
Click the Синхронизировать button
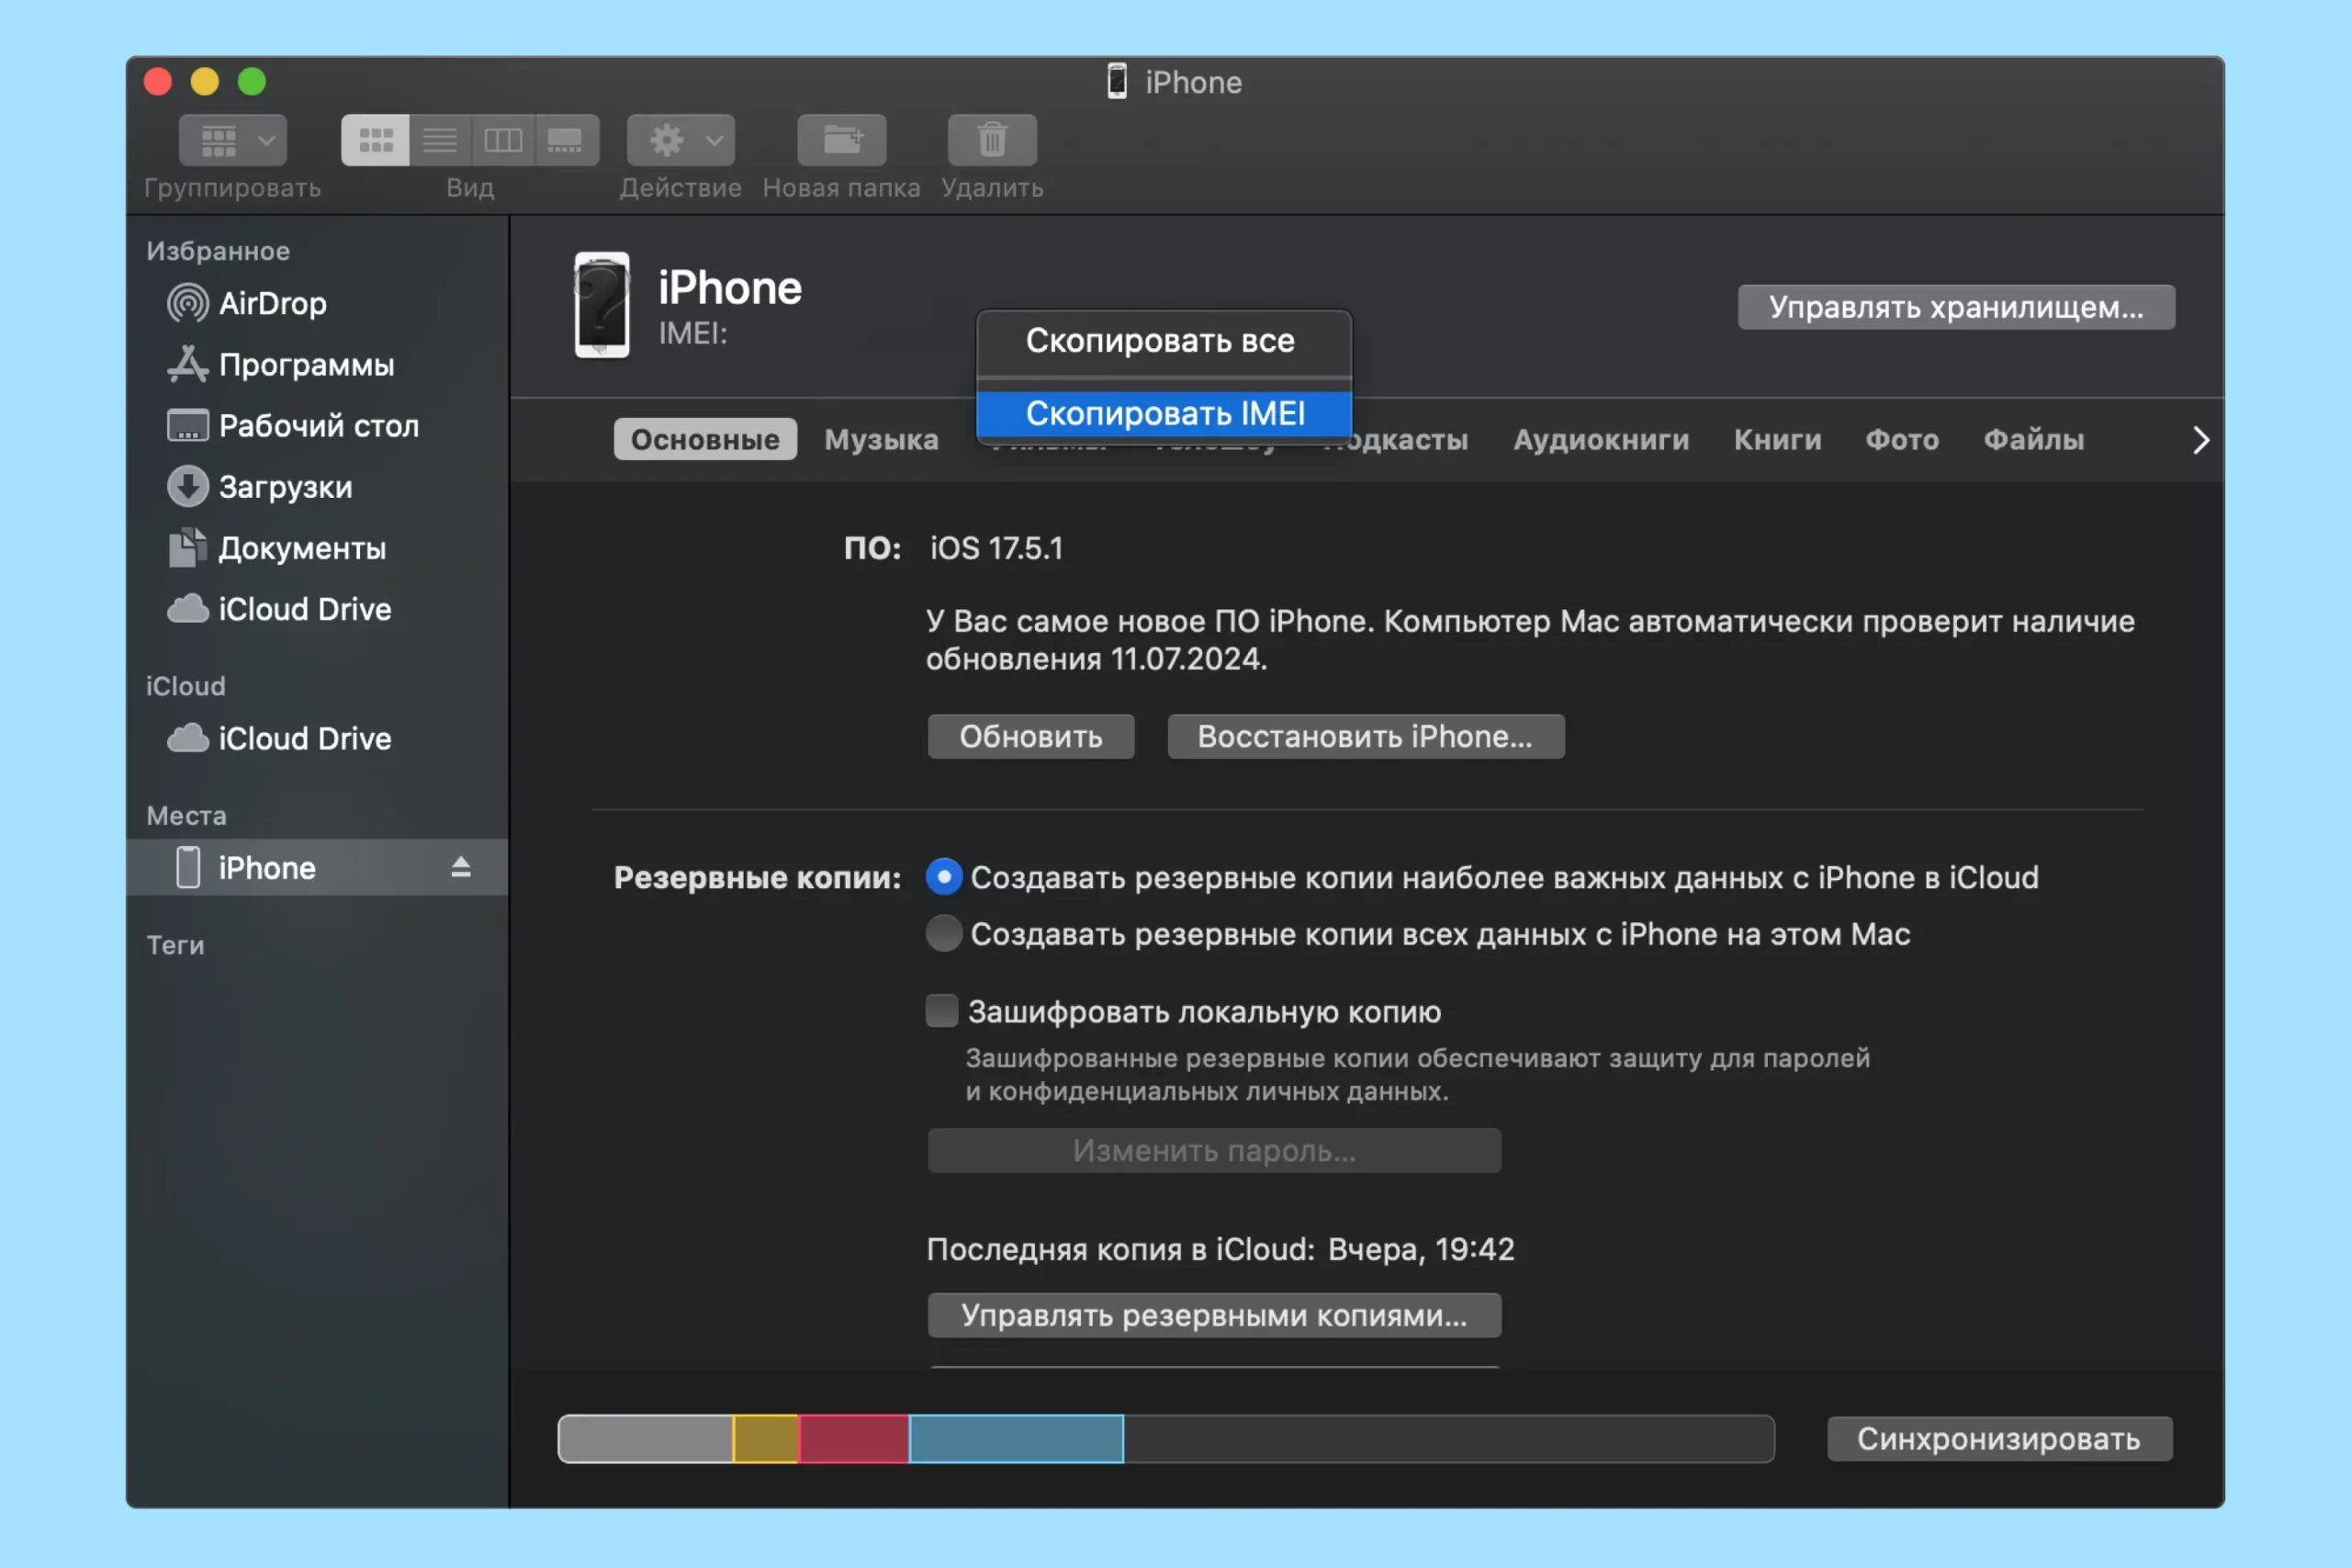(1998, 1438)
